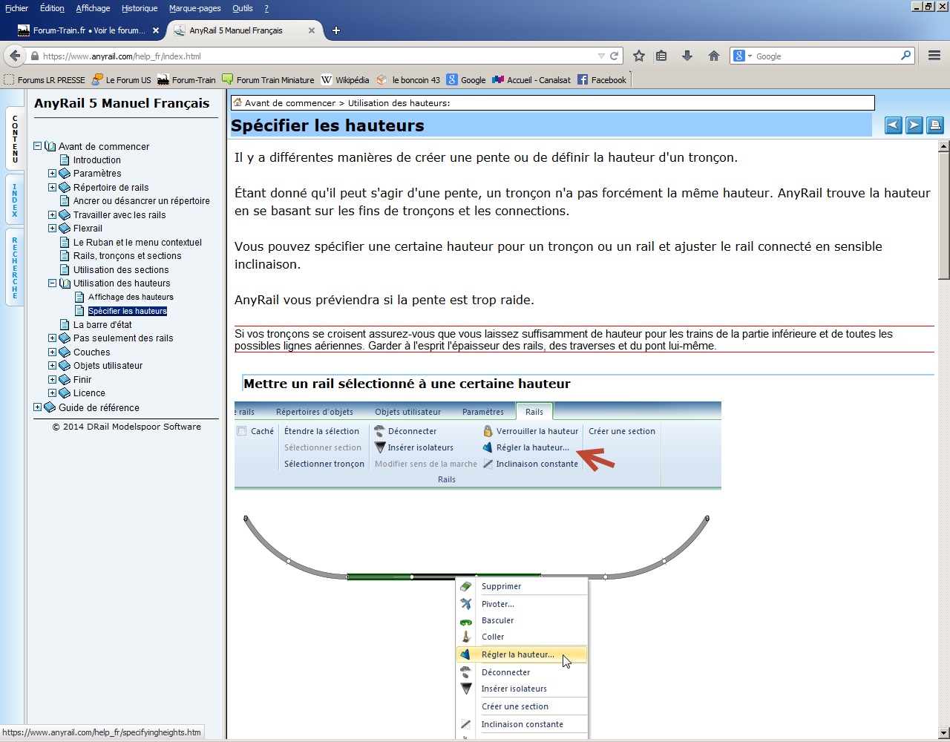Open the Historique menu
This screenshot has width=950, height=742.
[140, 8]
